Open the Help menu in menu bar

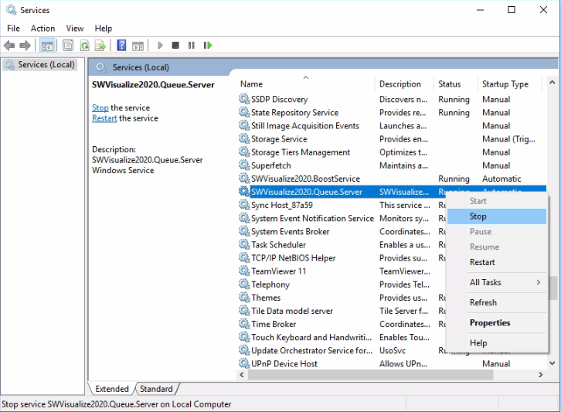[x=104, y=29]
